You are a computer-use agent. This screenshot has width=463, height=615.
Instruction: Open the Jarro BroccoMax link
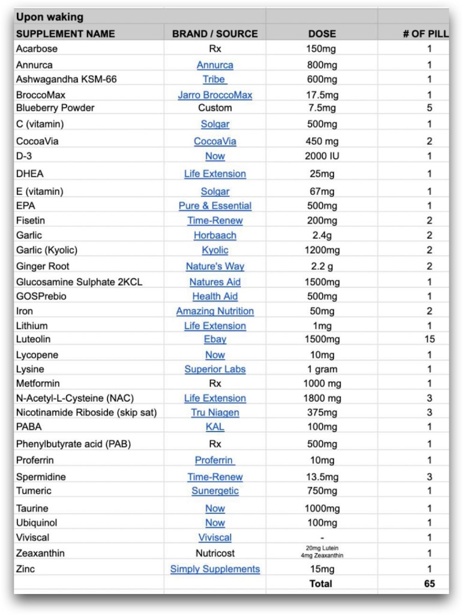[214, 95]
